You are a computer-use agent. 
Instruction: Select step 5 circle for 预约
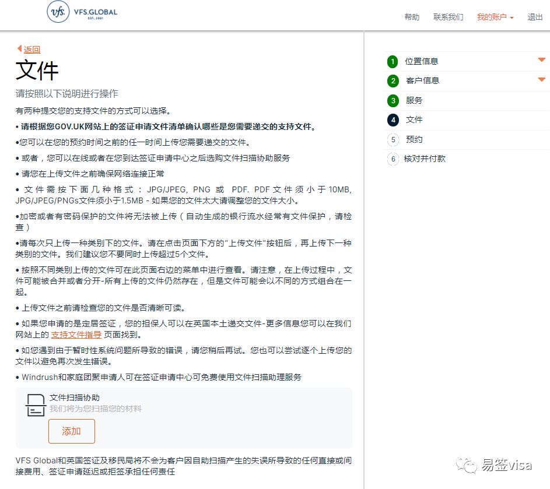pyautogui.click(x=393, y=139)
